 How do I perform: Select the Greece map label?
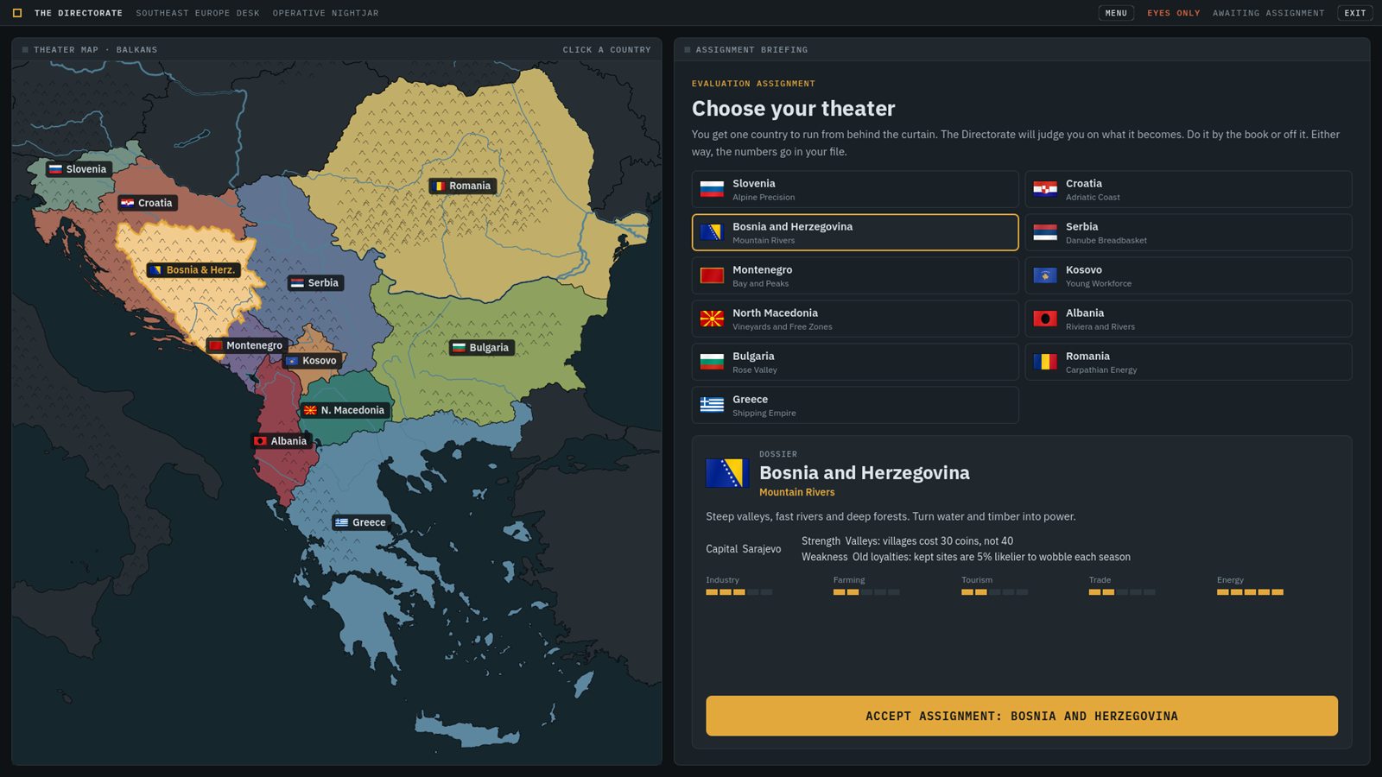pos(361,522)
